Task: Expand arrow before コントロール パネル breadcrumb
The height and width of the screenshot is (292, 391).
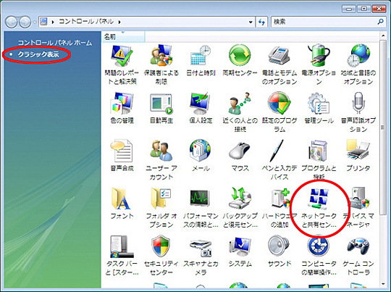Action: [x=53, y=22]
